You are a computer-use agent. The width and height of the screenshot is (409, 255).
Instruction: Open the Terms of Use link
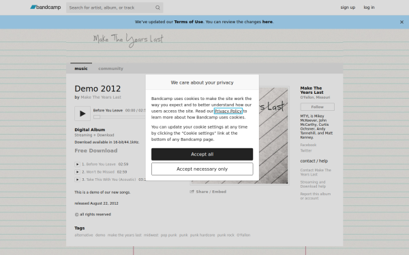click(188, 22)
